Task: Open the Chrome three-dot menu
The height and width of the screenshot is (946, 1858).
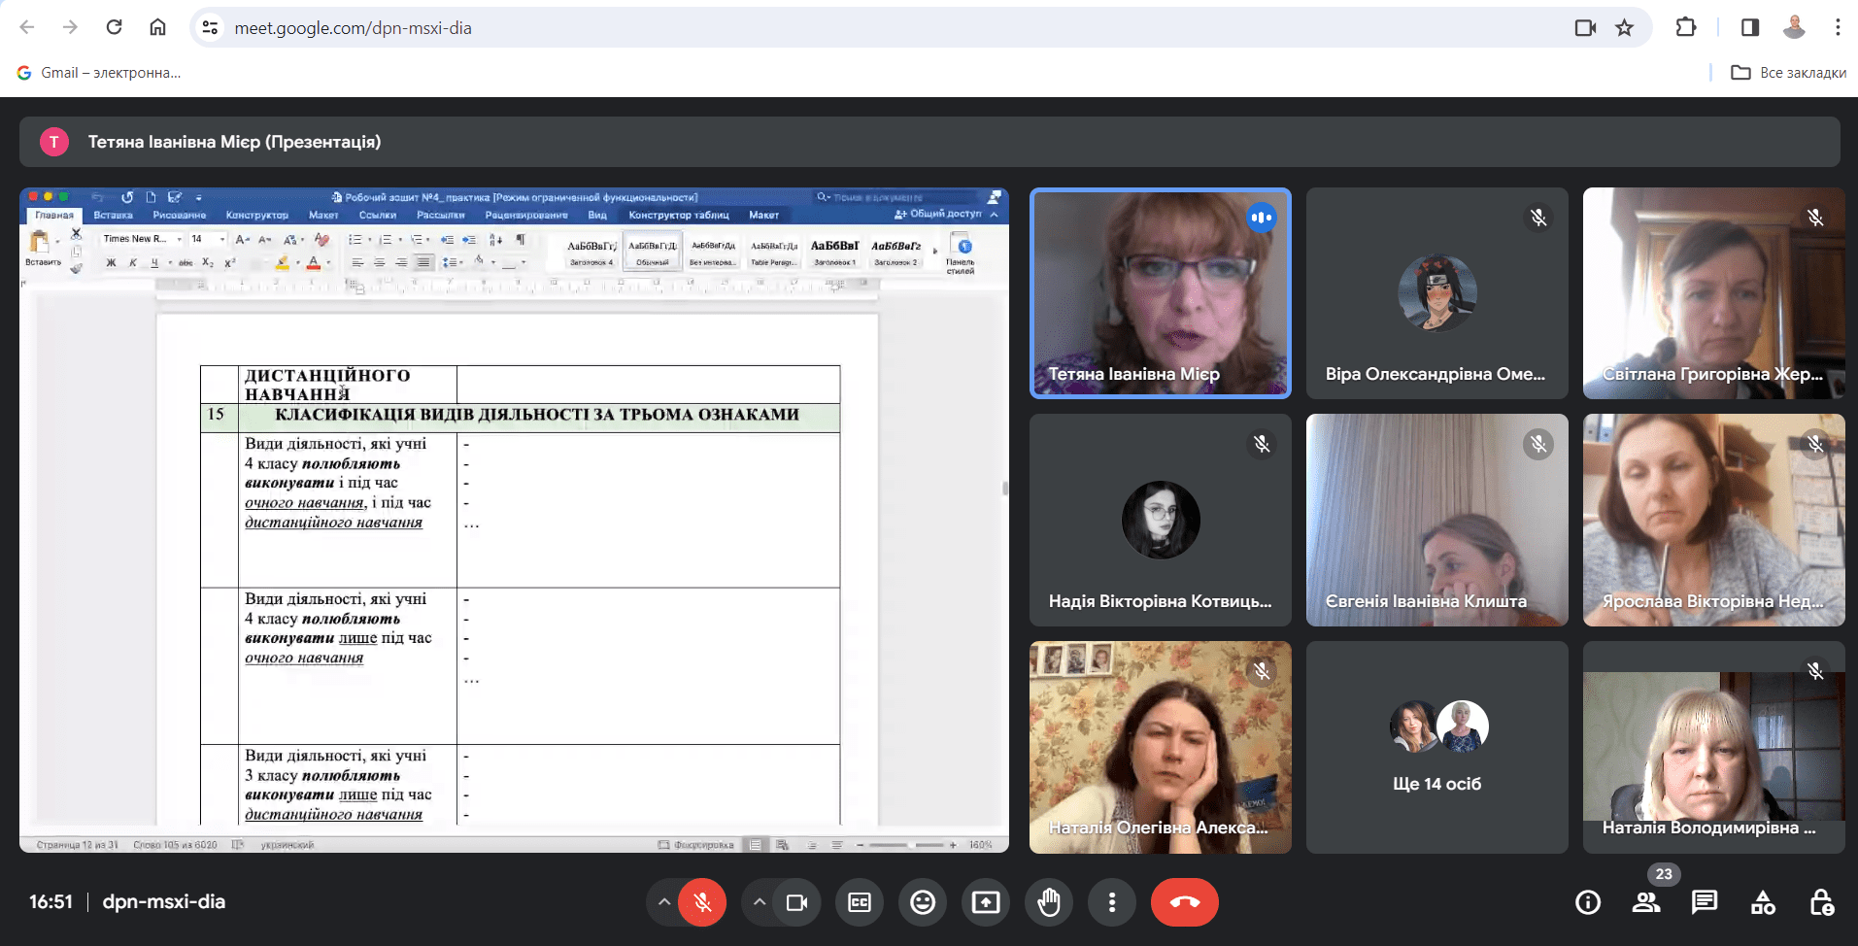Action: pos(1838,27)
